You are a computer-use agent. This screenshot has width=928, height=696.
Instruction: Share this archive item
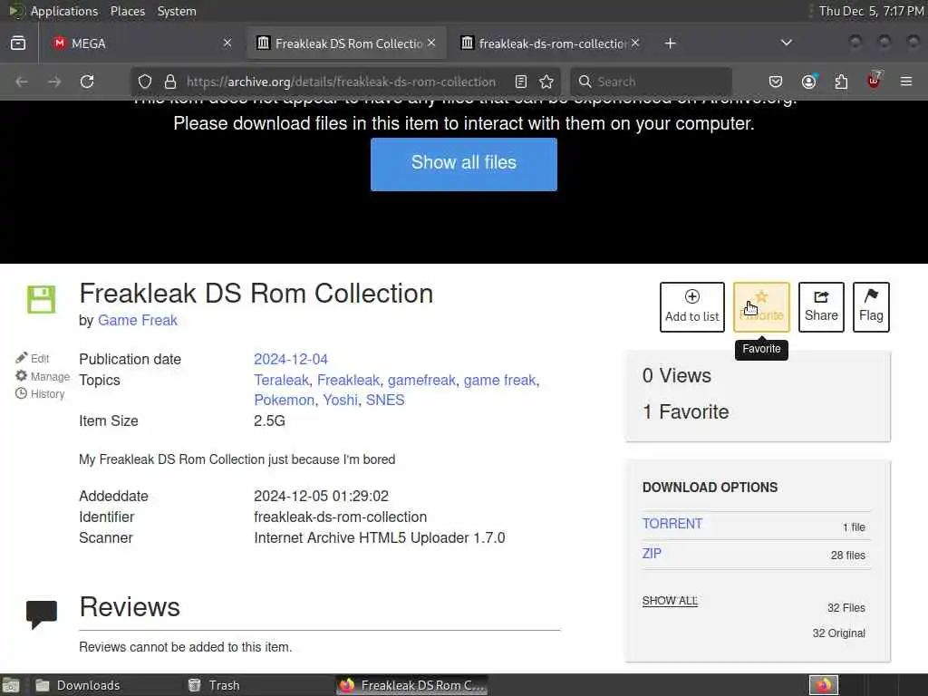point(821,307)
